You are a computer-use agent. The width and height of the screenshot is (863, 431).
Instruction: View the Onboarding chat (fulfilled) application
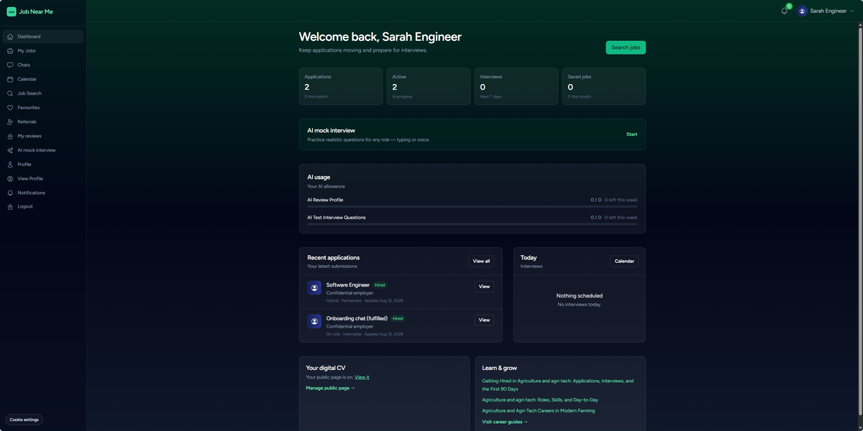click(x=484, y=320)
